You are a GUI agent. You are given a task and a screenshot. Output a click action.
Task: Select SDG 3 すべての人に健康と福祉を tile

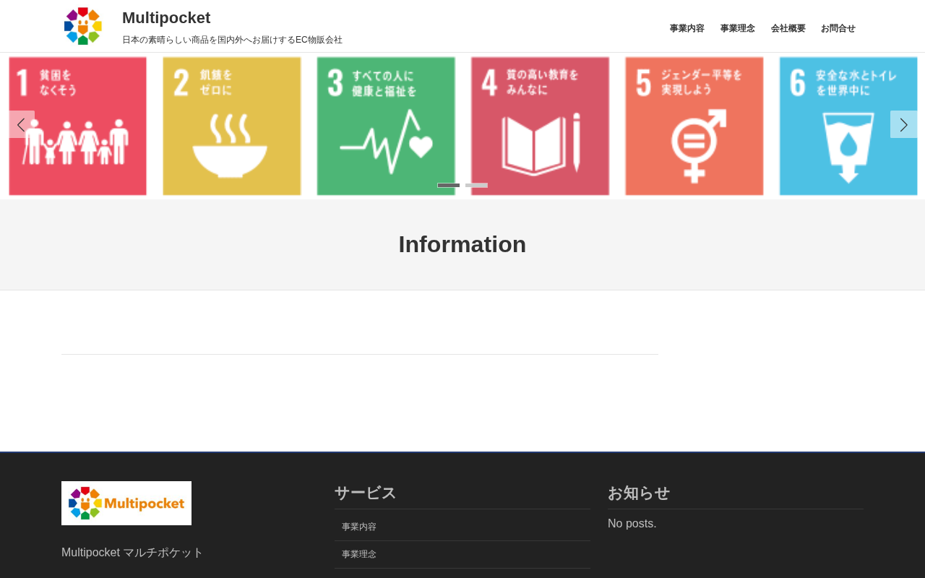pyautogui.click(x=386, y=126)
